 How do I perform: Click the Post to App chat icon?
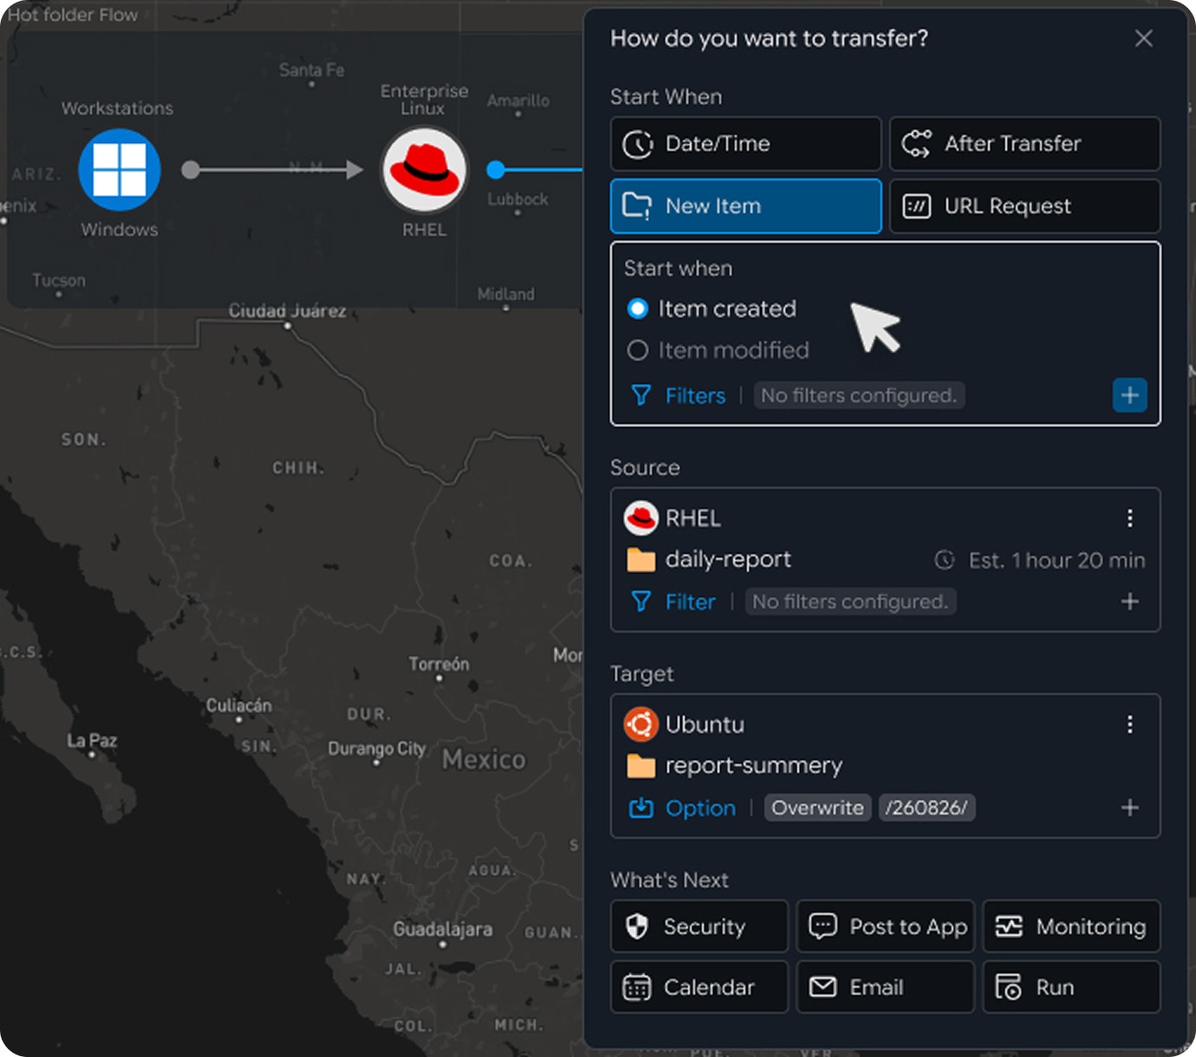822,926
